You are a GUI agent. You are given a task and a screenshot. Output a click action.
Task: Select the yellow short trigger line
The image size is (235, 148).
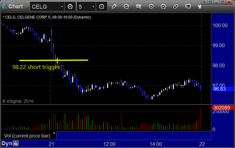[54, 60]
